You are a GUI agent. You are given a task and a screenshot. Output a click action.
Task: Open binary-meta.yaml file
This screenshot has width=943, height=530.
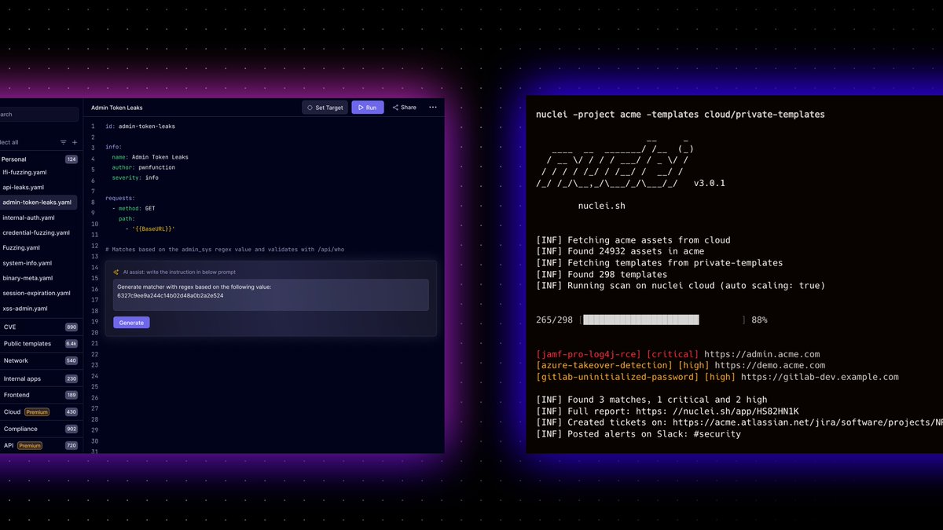click(28, 278)
